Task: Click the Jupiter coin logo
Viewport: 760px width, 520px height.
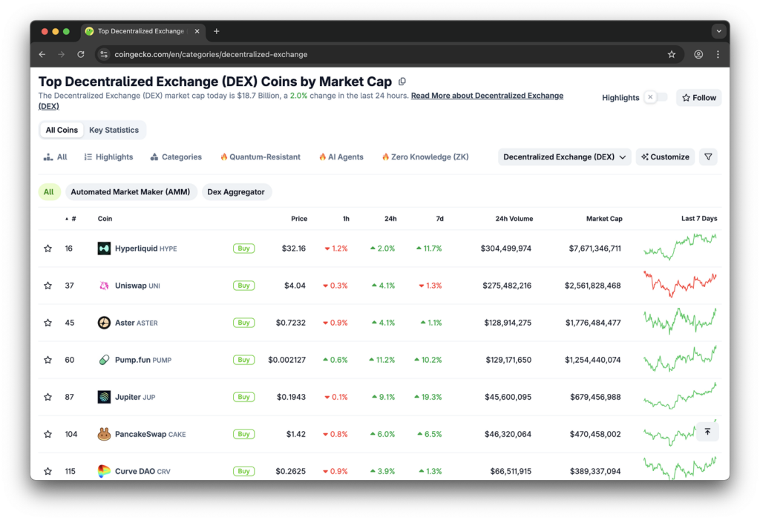Action: coord(104,397)
